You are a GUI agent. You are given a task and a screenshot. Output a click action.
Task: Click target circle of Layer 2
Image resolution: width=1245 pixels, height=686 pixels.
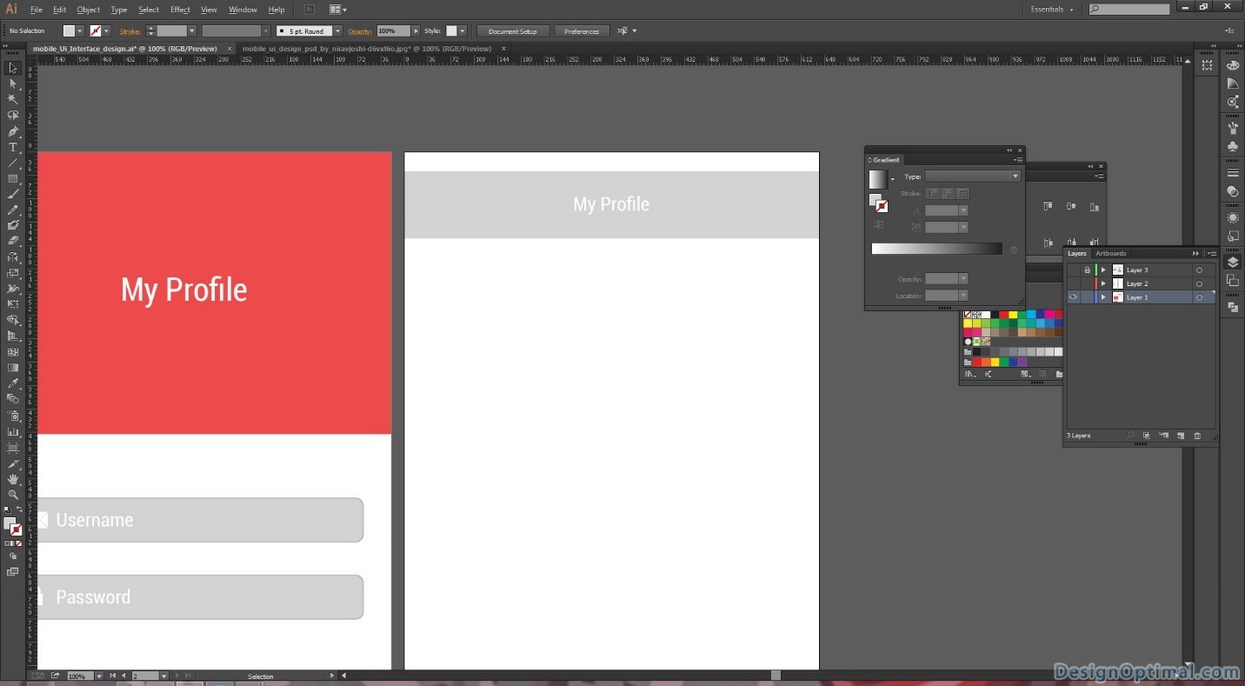tap(1199, 283)
